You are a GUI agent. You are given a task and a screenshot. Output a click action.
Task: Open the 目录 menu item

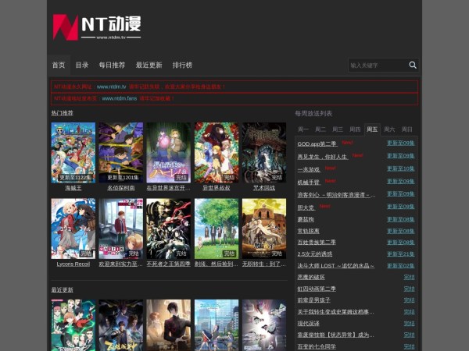click(82, 65)
